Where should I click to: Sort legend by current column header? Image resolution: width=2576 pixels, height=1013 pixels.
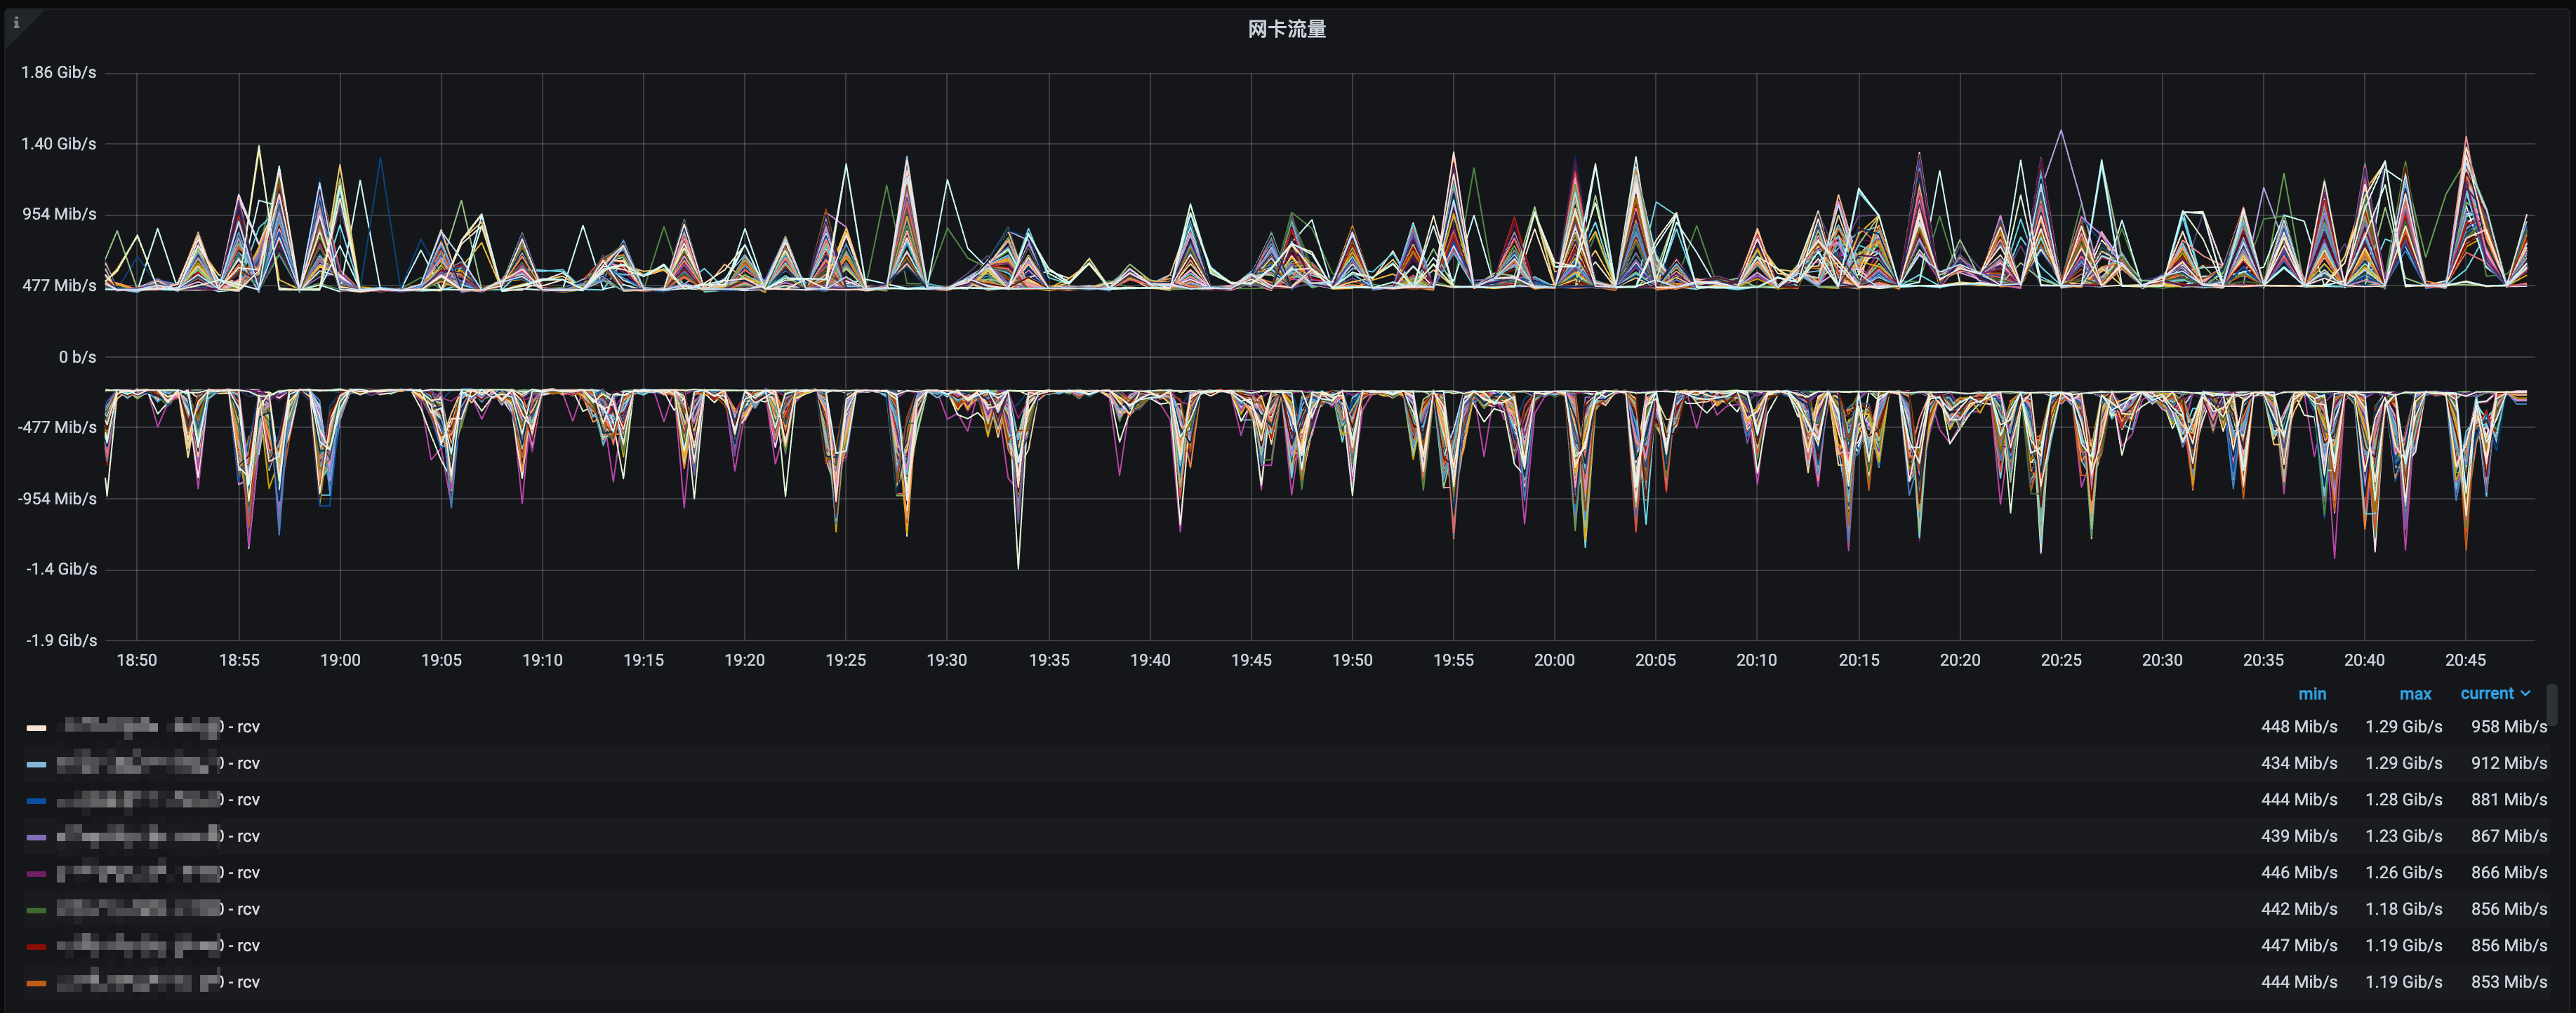tap(2487, 693)
